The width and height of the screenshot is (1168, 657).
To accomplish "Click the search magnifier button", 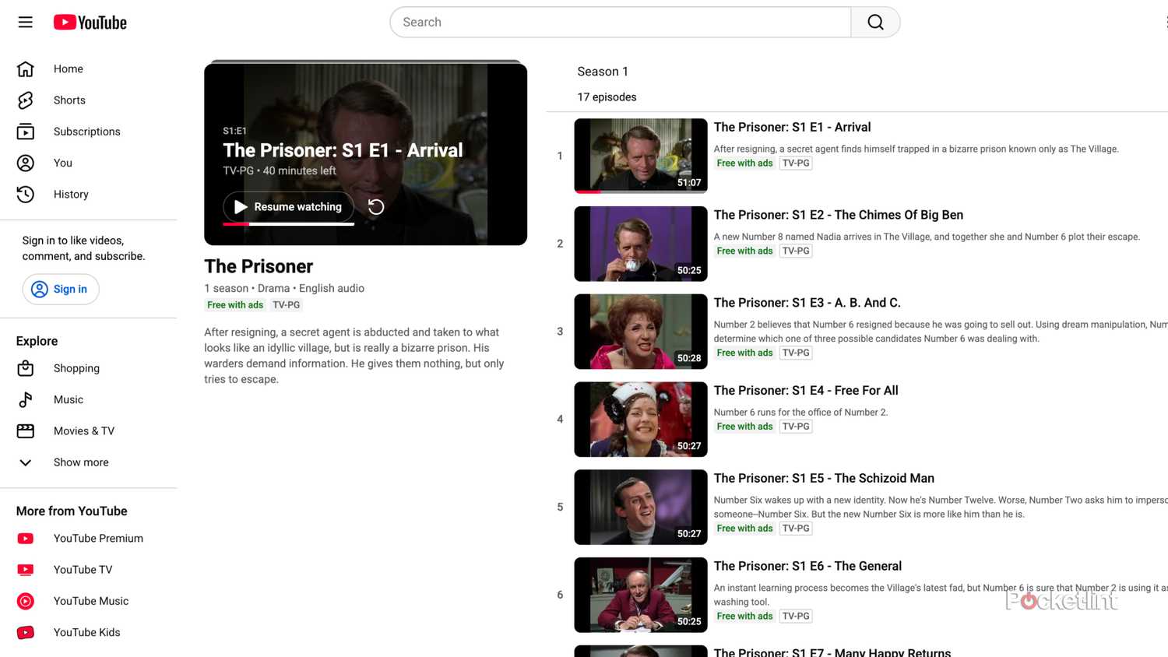I will 875,23.
